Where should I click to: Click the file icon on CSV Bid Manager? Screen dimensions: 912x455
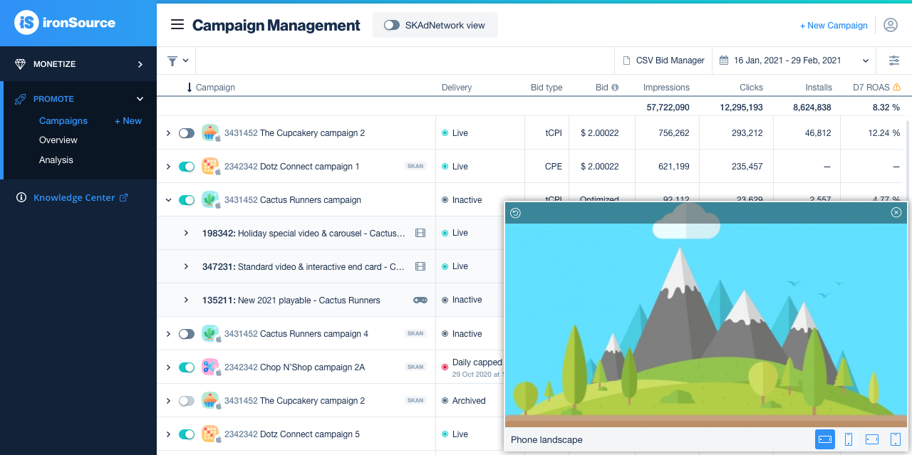[x=627, y=61]
